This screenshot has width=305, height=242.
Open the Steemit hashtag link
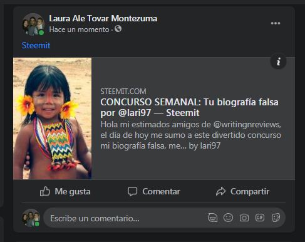36,45
